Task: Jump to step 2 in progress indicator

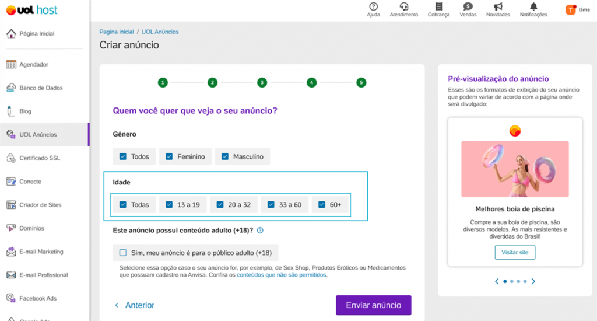Action: pyautogui.click(x=212, y=82)
